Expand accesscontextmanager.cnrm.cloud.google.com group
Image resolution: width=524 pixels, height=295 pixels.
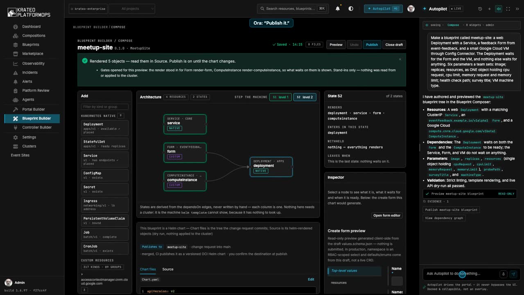coord(82,274)
